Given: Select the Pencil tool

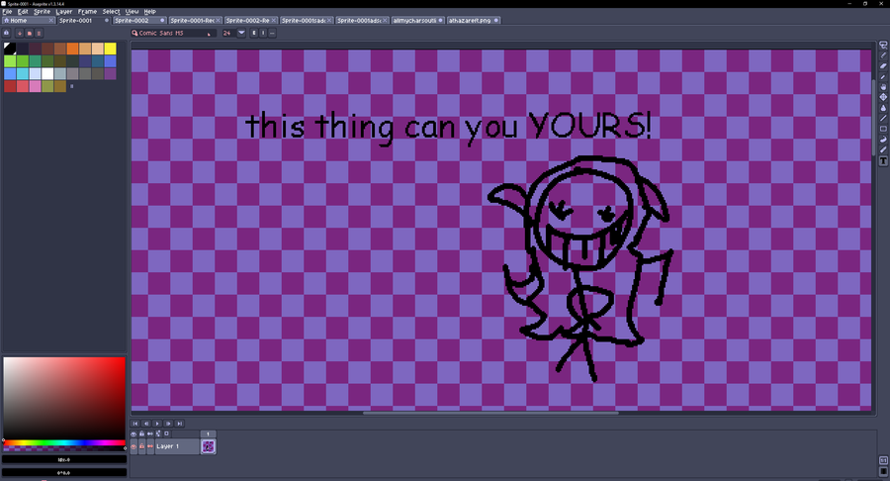Looking at the screenshot, I should (883, 55).
